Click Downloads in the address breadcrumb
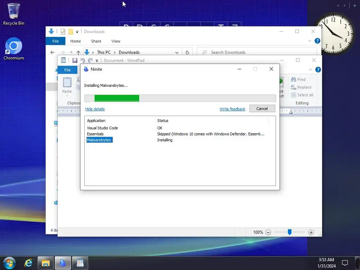 129,52
